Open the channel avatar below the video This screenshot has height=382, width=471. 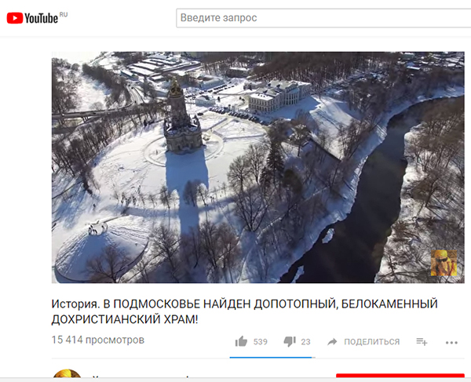click(67, 374)
